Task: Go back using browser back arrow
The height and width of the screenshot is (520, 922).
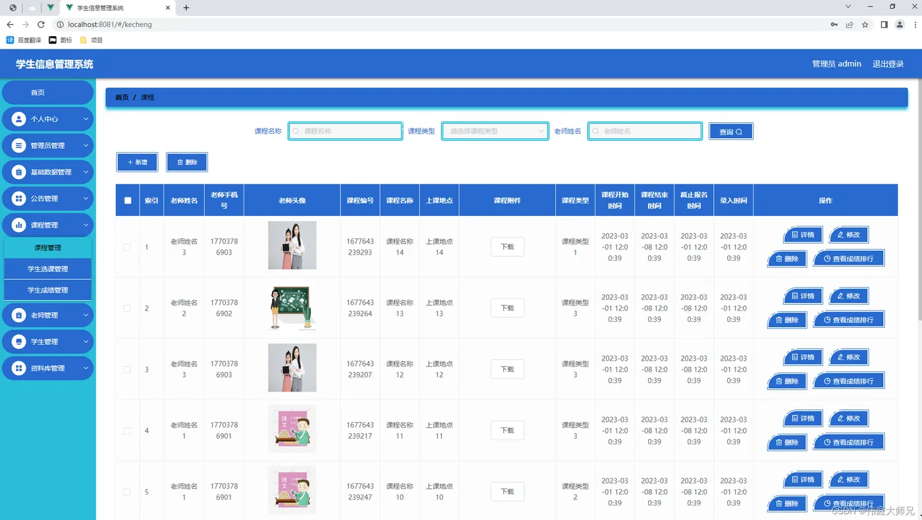Action: point(10,24)
